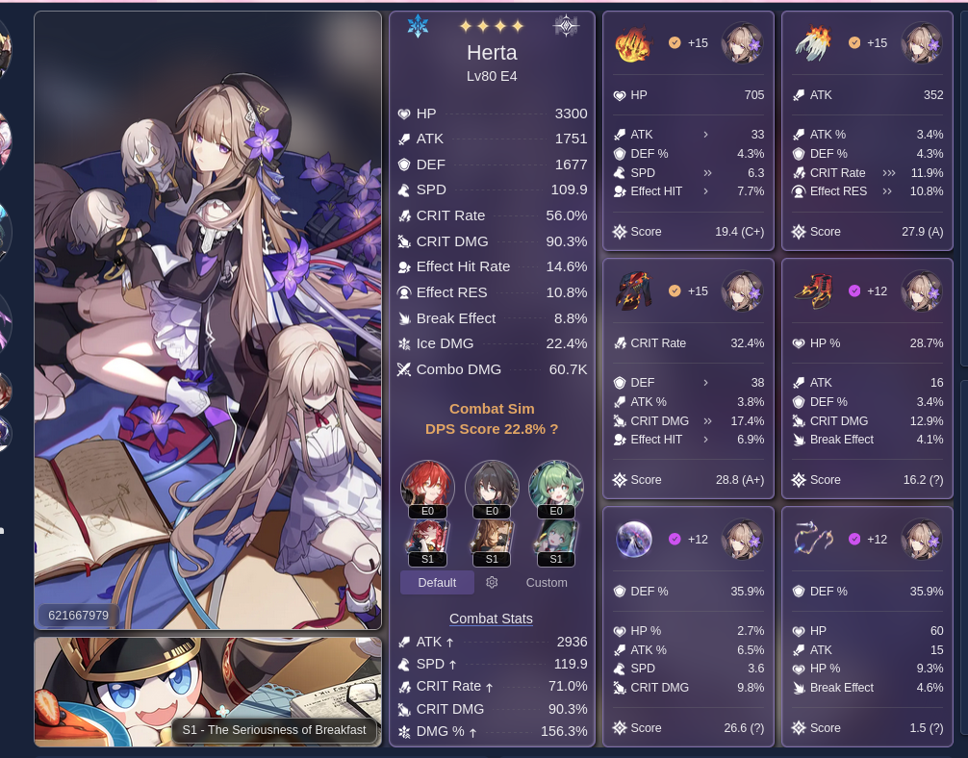Click the DPS Score 22.8% question link
The height and width of the screenshot is (758, 968).
[492, 429]
